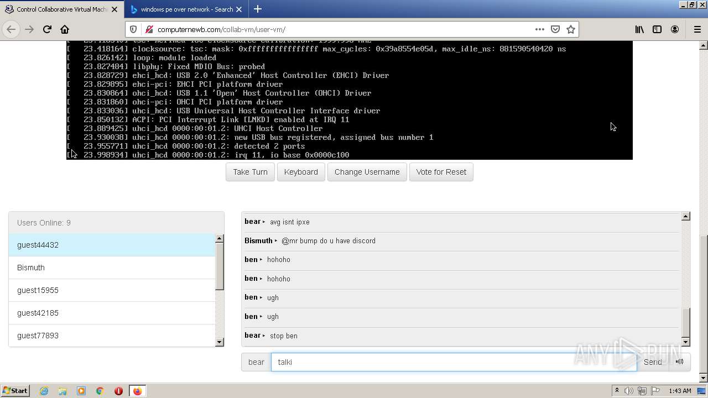This screenshot has width=708, height=398.
Task: Launch Chrome from taskbar
Action: click(100, 391)
